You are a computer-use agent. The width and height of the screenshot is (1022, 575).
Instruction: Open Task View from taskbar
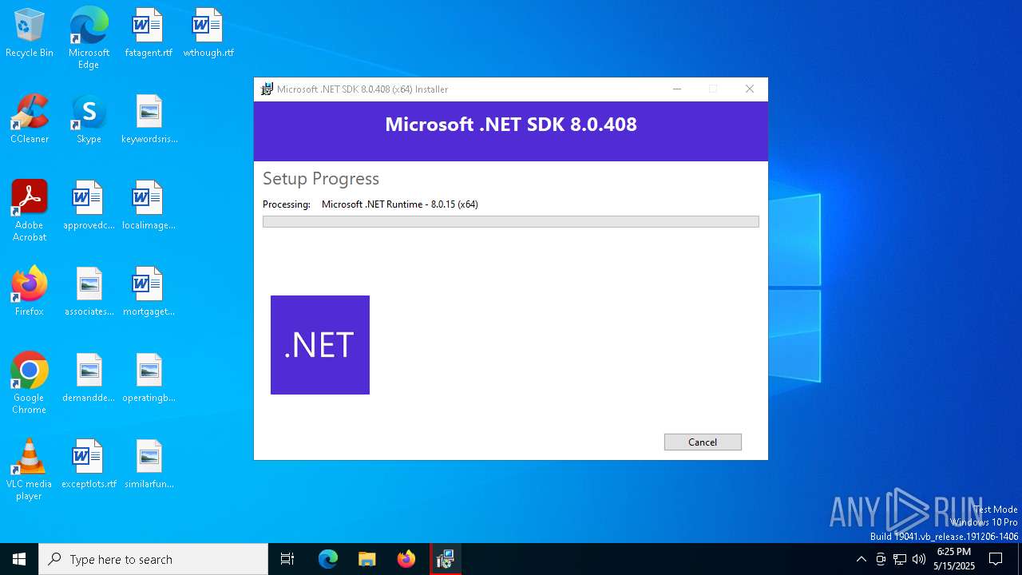(287, 559)
